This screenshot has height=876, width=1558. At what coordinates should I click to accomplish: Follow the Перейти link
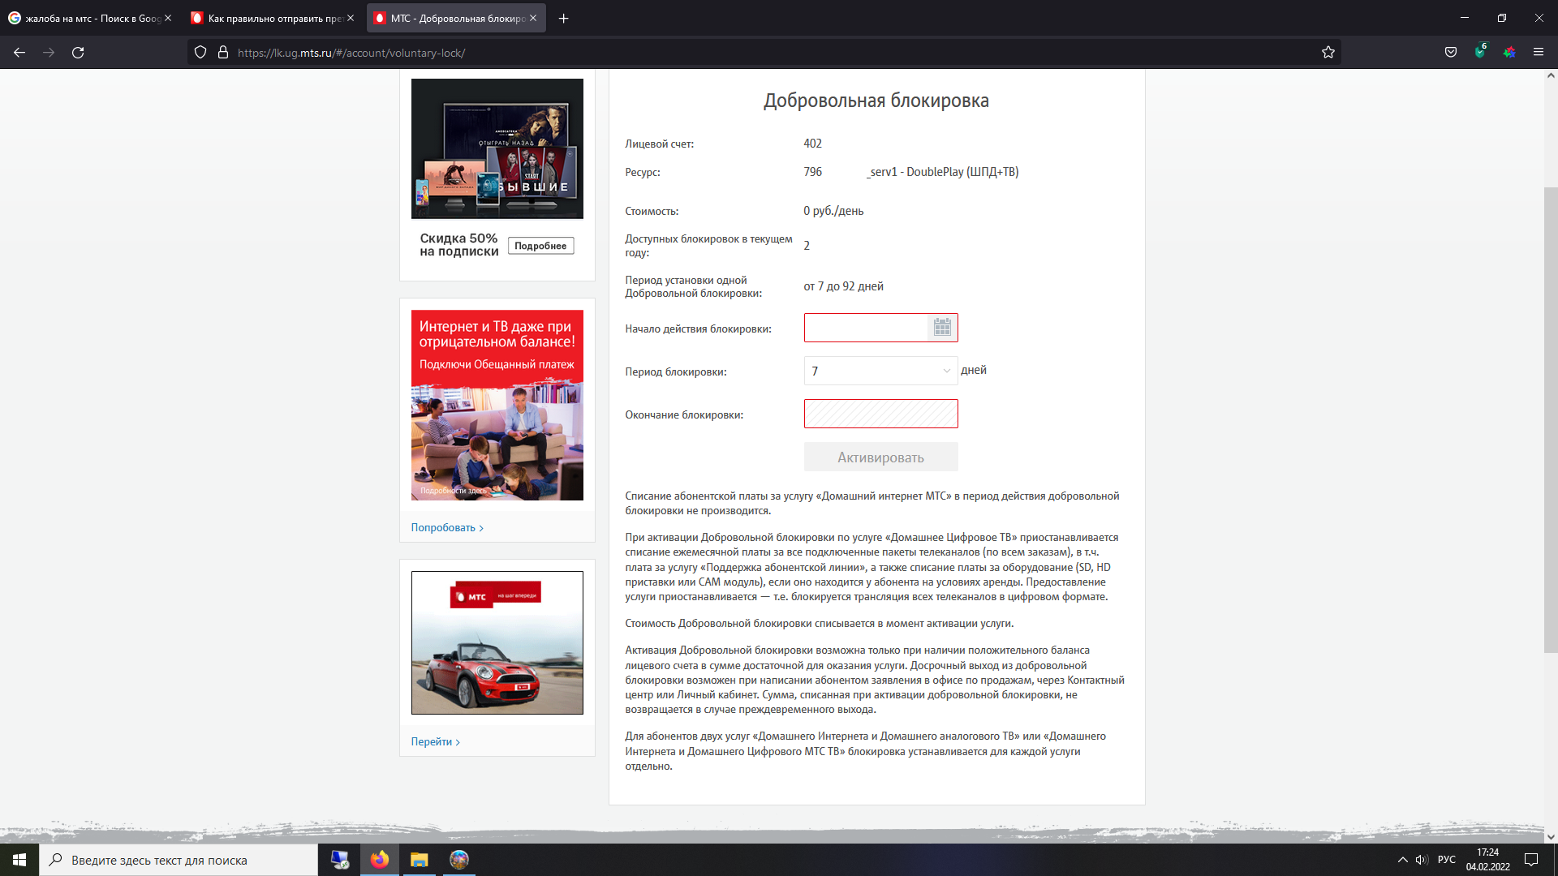[x=435, y=741]
